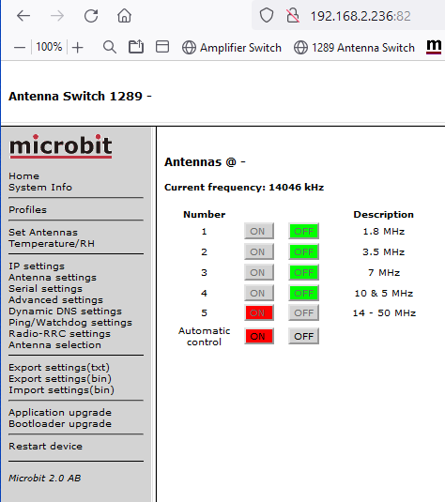Reset zoom via the 100% label

pos(49,47)
